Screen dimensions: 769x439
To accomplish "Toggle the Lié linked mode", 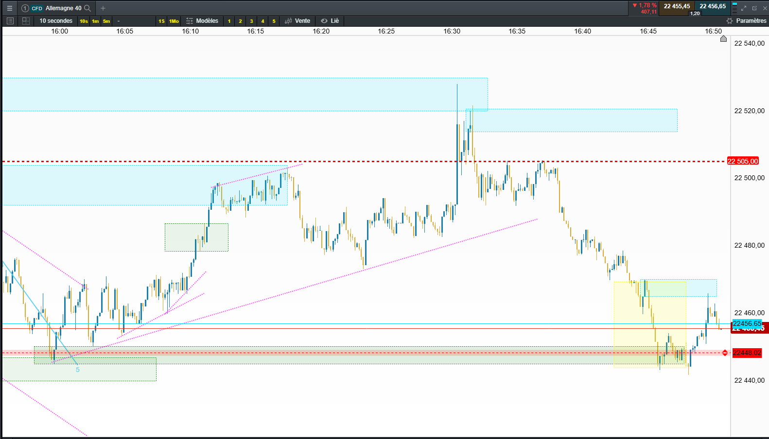I will coord(330,21).
